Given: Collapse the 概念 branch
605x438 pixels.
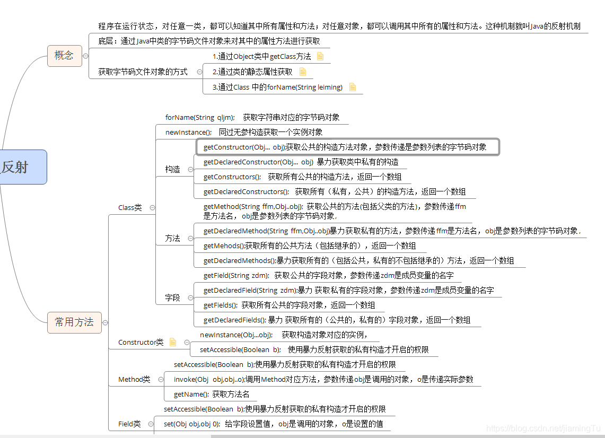Looking at the screenshot, I should click(x=86, y=56).
